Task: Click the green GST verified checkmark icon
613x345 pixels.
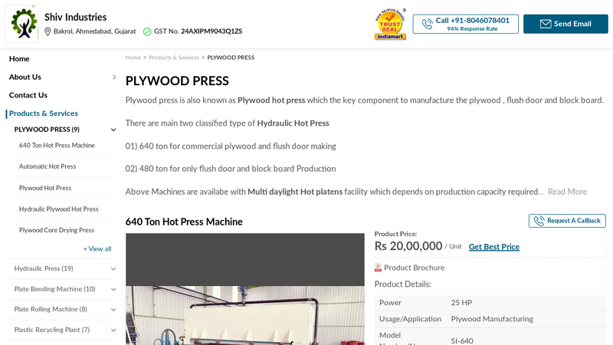Action: [x=147, y=31]
